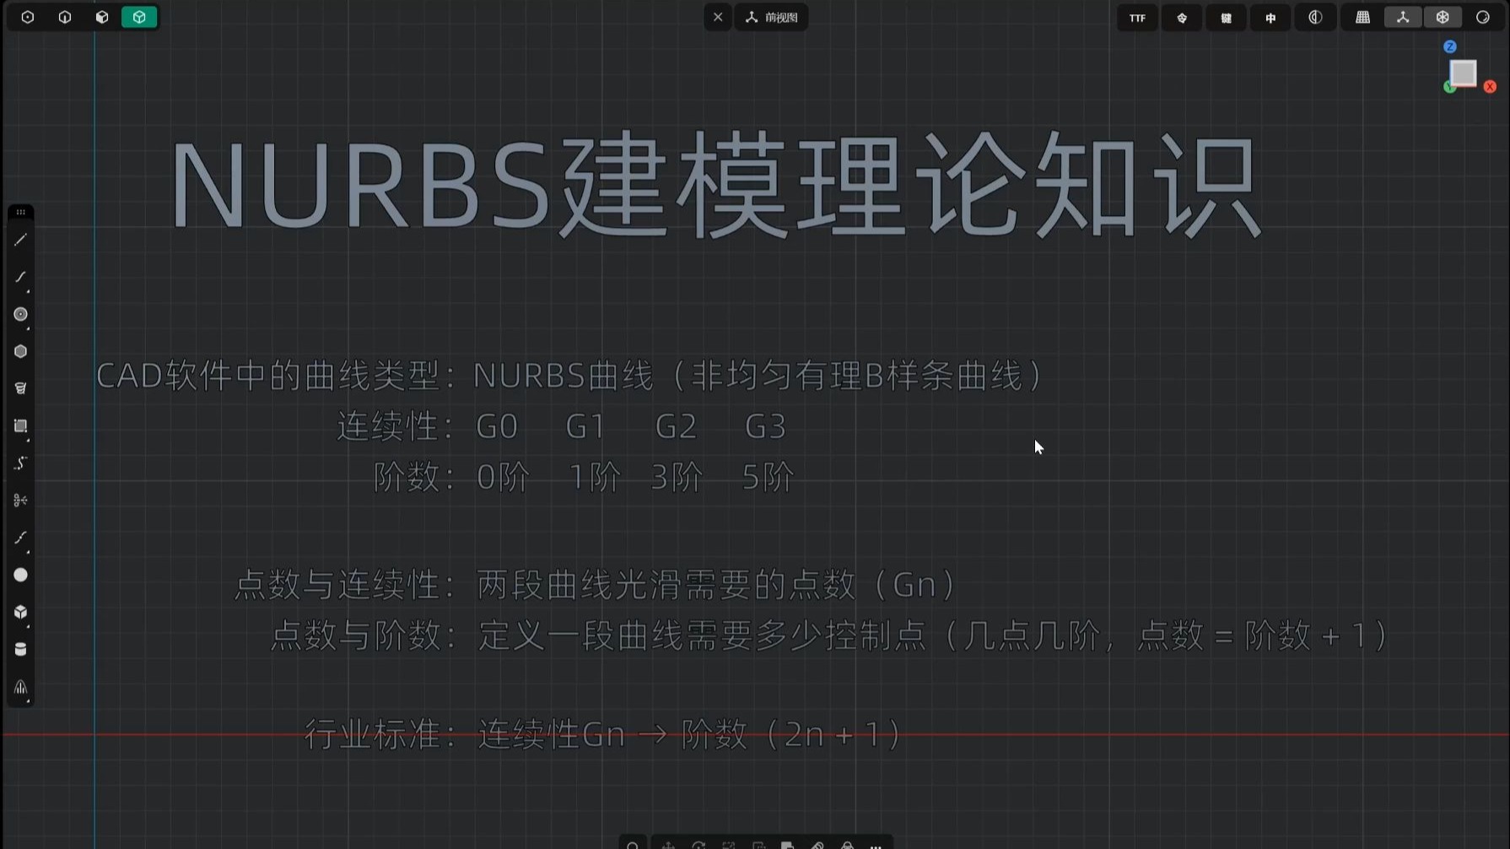Click the green Y axis on gizmo
Image resolution: width=1510 pixels, height=849 pixels.
(1449, 87)
